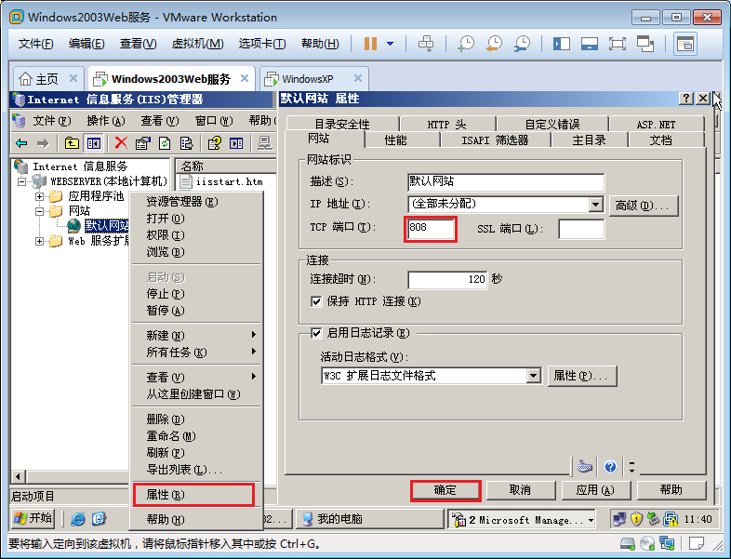Click the log 属性(P)... button

tap(582, 376)
